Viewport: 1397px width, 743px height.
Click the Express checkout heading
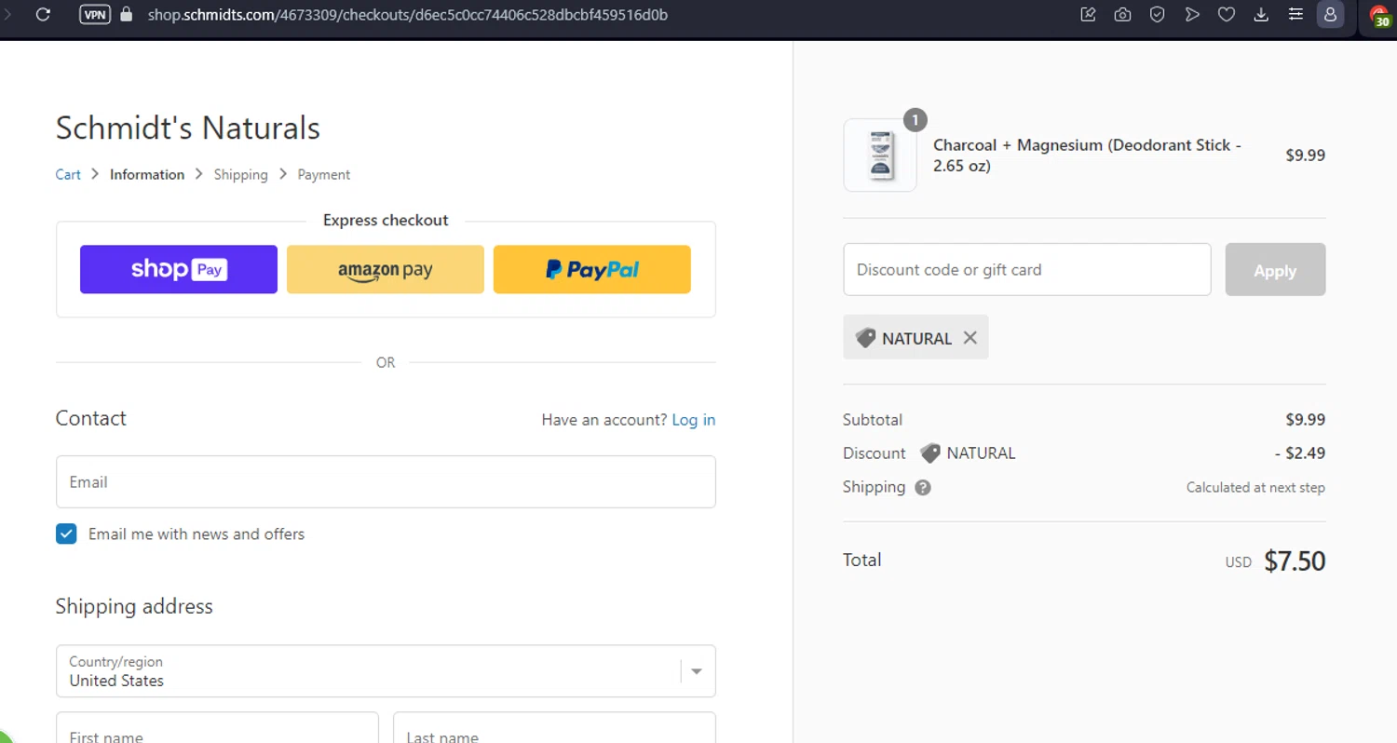[386, 220]
